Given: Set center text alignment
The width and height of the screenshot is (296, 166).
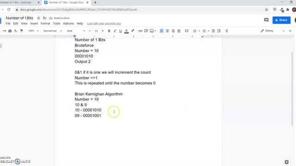Looking at the screenshot, I should (x=167, y=31).
